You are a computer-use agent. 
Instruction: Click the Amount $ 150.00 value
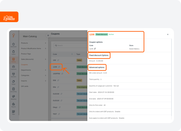100,61
